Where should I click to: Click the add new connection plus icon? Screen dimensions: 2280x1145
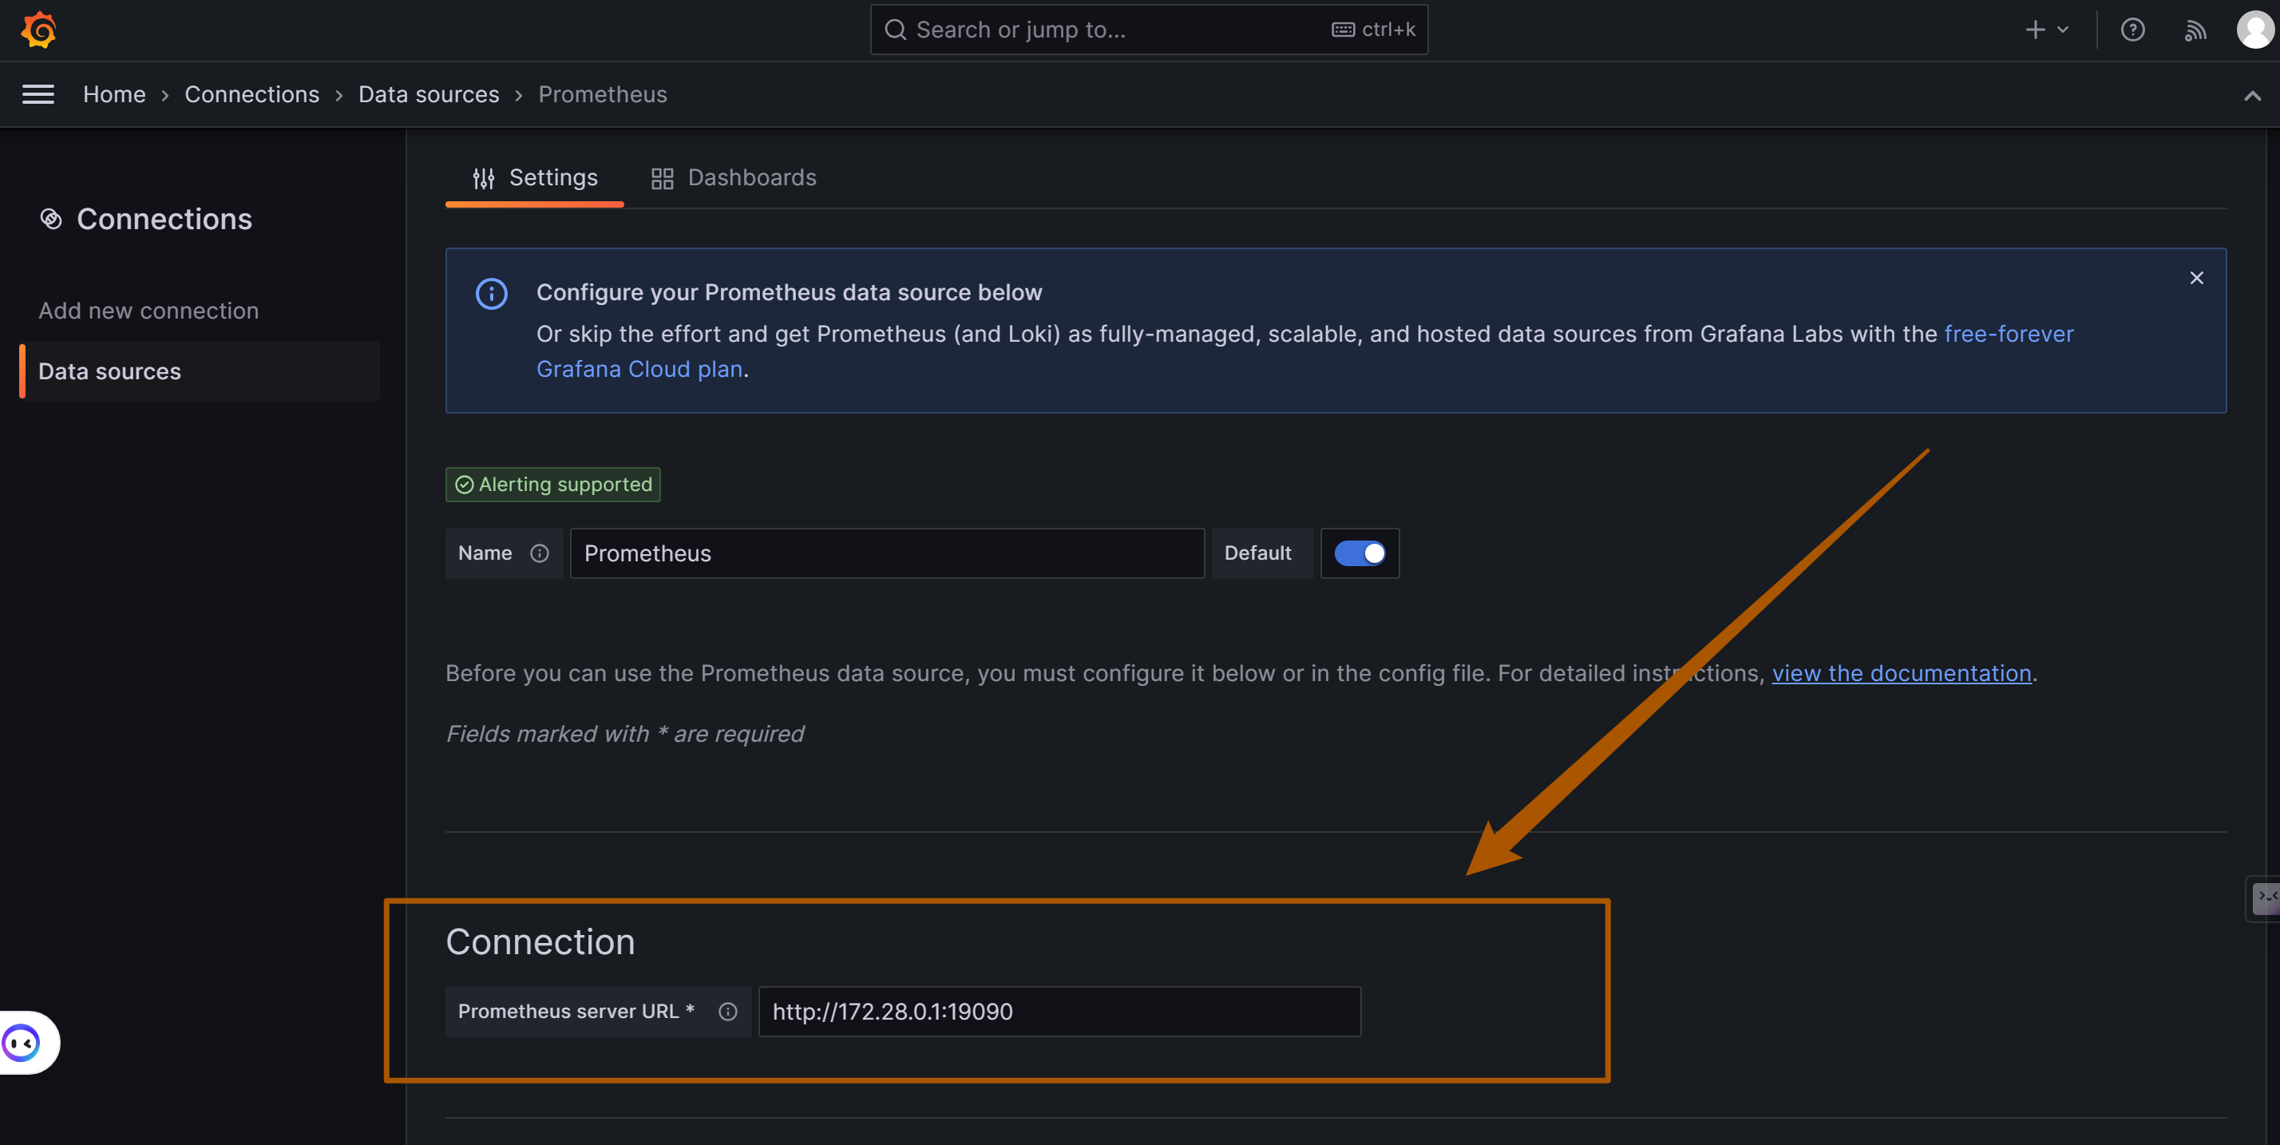coord(2033,26)
